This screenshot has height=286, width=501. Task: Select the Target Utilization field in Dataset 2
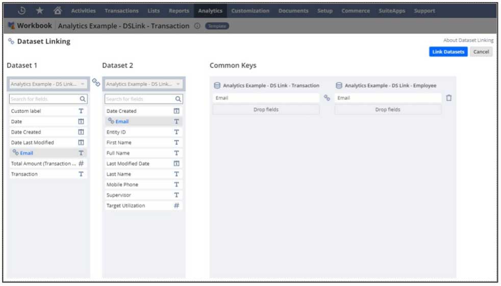pyautogui.click(x=126, y=205)
